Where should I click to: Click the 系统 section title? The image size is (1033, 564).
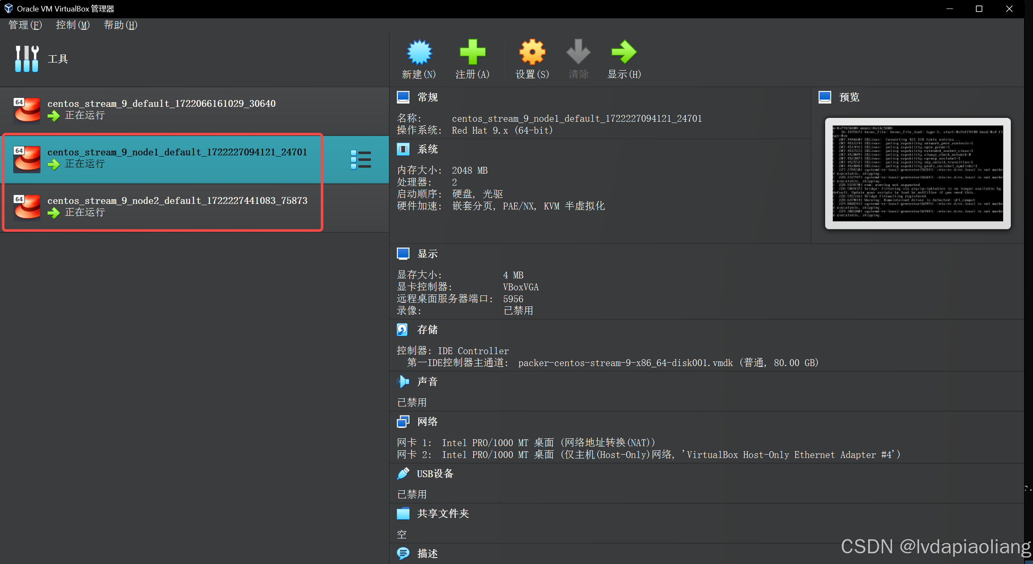coord(428,149)
